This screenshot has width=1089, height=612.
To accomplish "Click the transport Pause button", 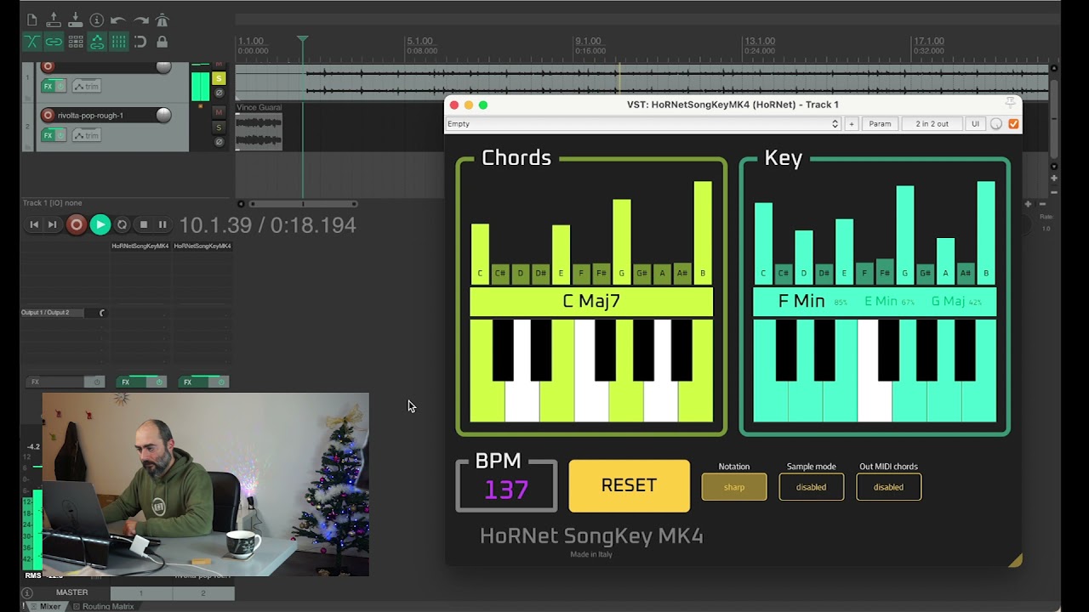I will 162,224.
